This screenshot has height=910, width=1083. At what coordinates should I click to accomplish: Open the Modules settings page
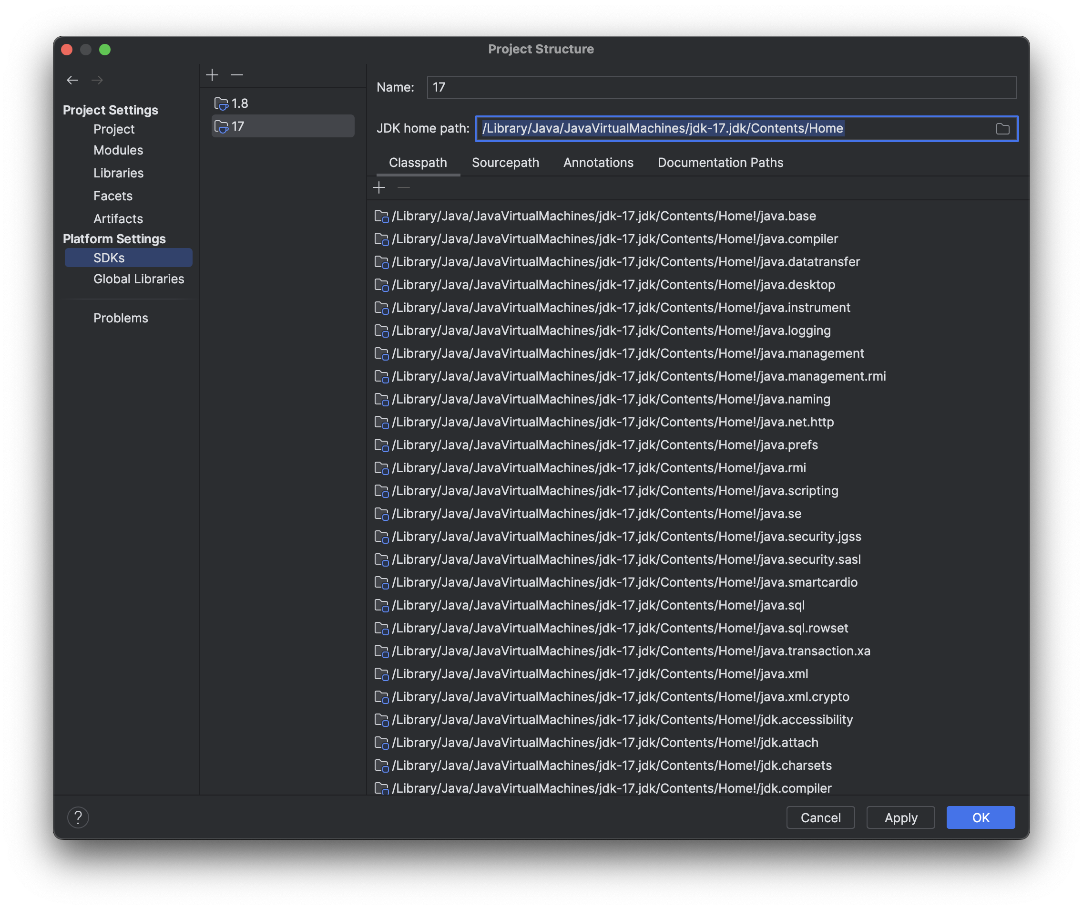point(118,150)
